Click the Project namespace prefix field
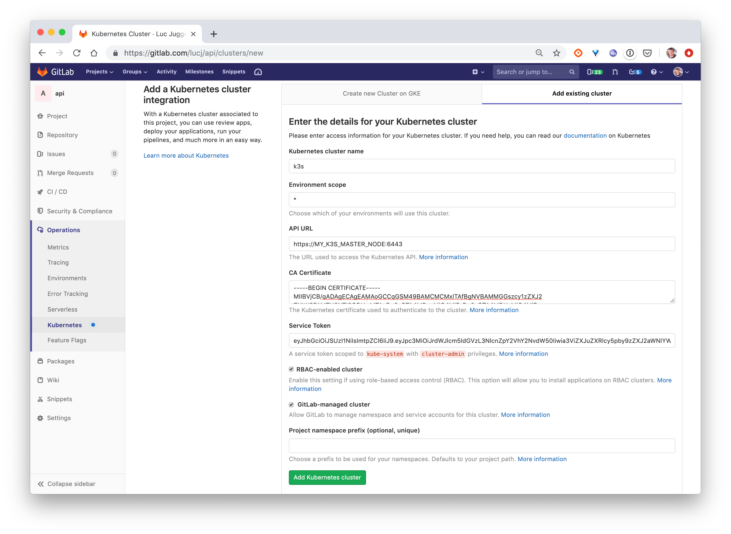 [x=482, y=445]
